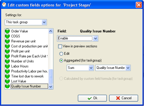
Task: Click the green icon beside Time lost due to rework
Action: pos(7,76)
